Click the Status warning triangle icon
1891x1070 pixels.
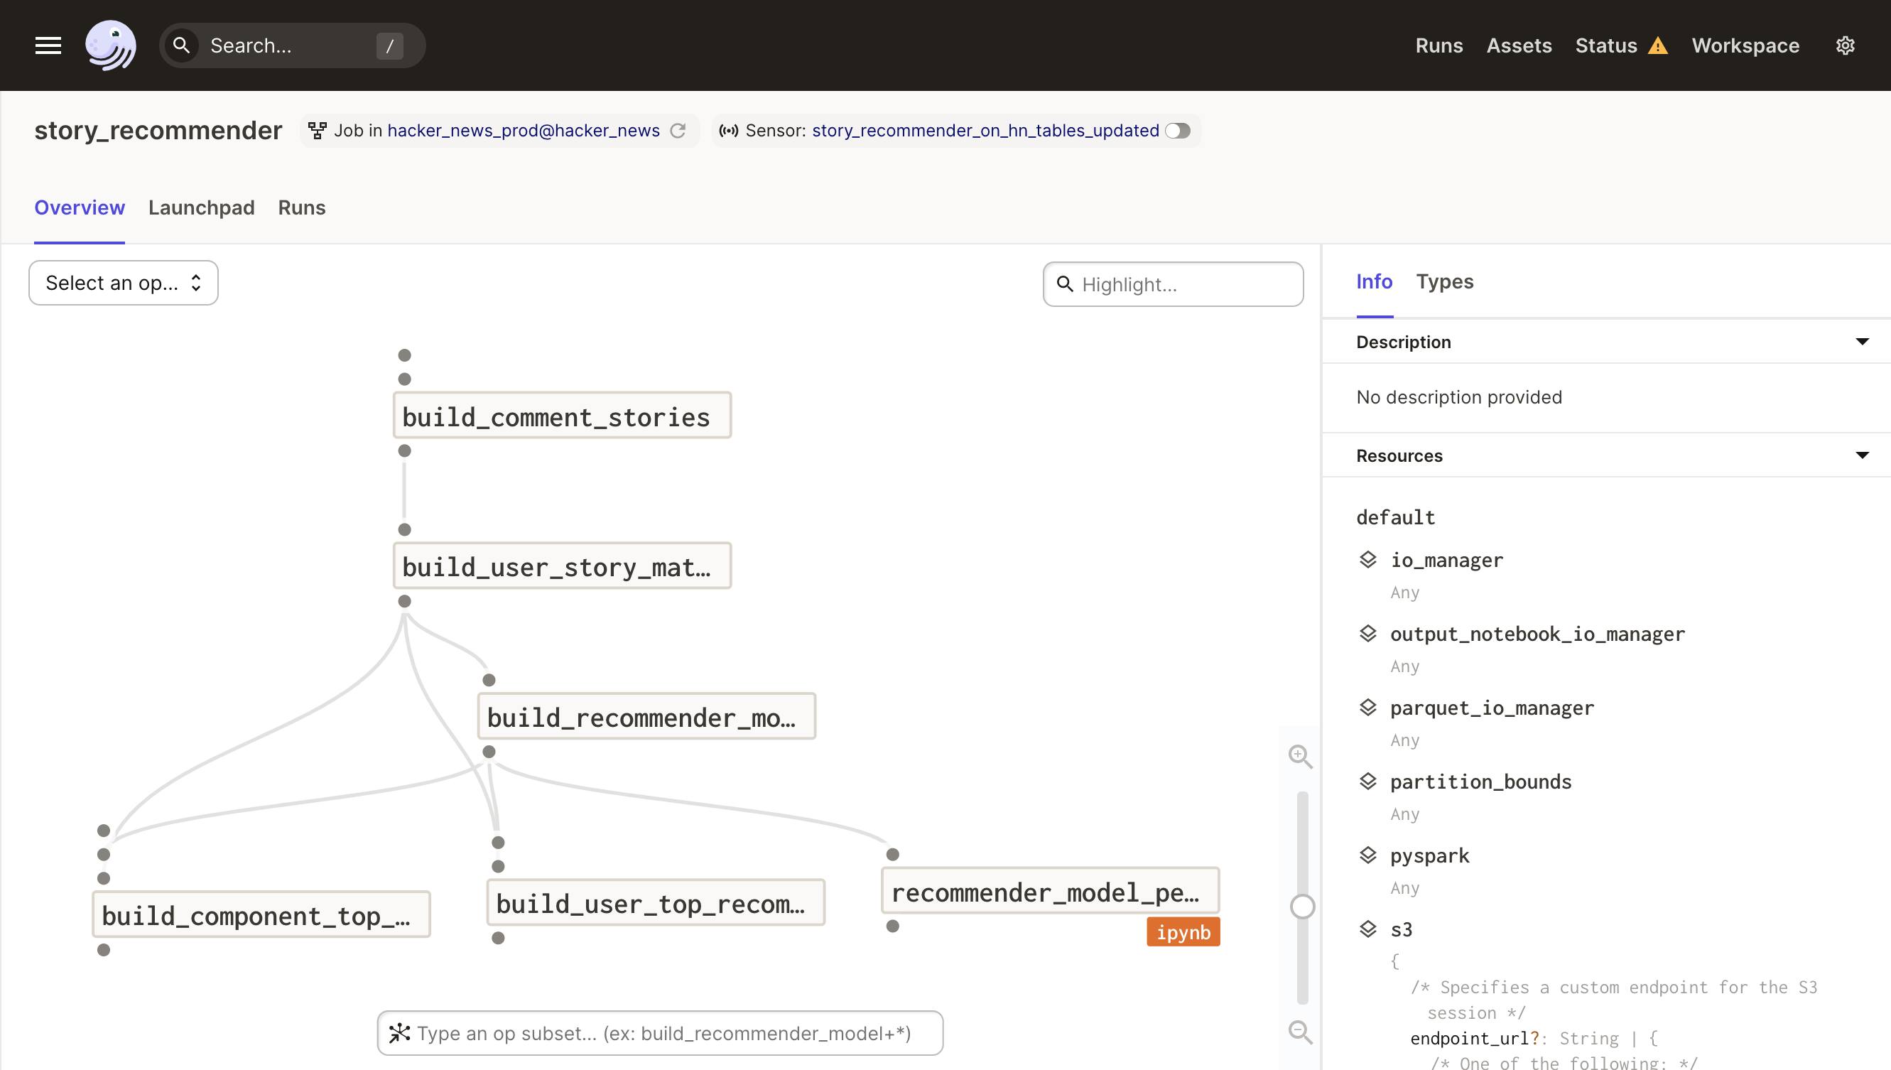pos(1657,46)
